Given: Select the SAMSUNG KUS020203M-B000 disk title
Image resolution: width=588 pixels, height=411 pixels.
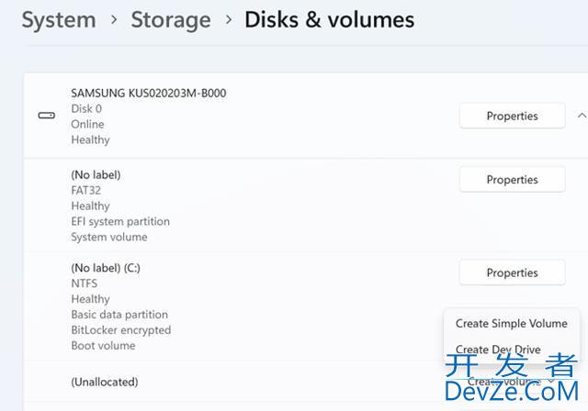Looking at the screenshot, I should 149,93.
